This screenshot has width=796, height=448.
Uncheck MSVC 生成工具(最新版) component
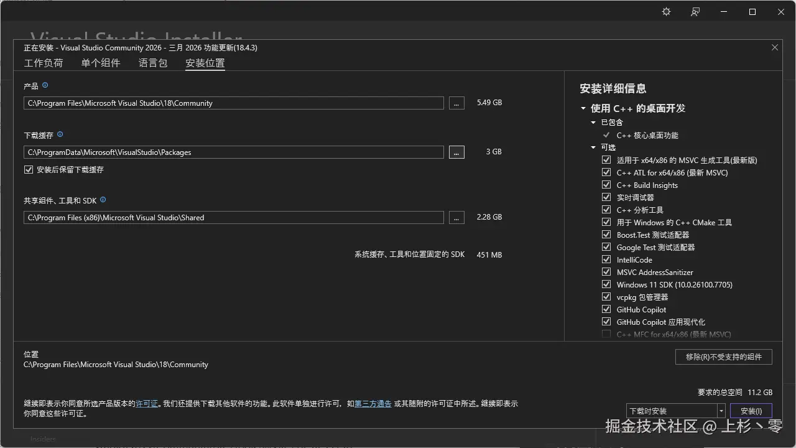point(606,160)
